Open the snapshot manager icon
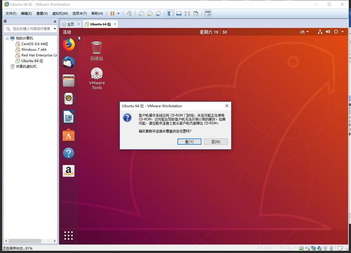This screenshot has height=253, width=351. (x=158, y=13)
